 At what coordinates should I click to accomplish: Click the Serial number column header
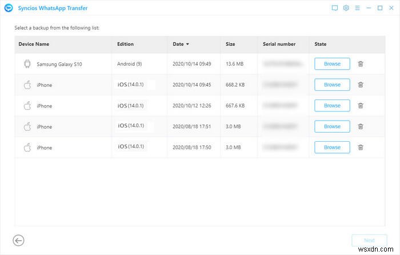pos(279,44)
